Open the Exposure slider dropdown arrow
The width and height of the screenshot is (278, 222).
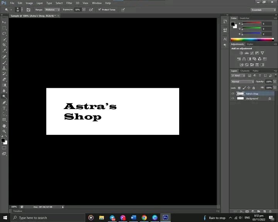pos(84,10)
